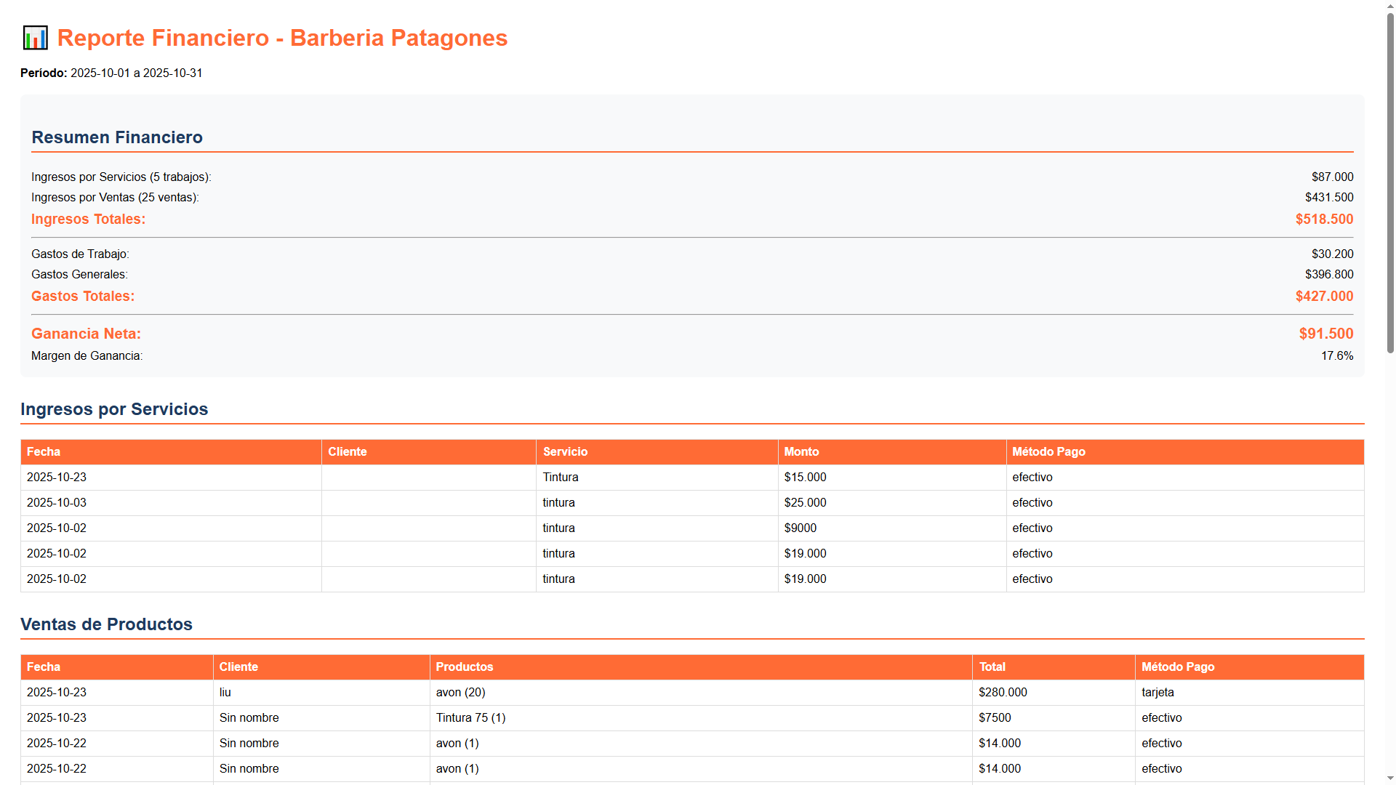This screenshot has height=785, width=1396.
Task: Click the scrollbar up arrow
Action: (x=1389, y=6)
